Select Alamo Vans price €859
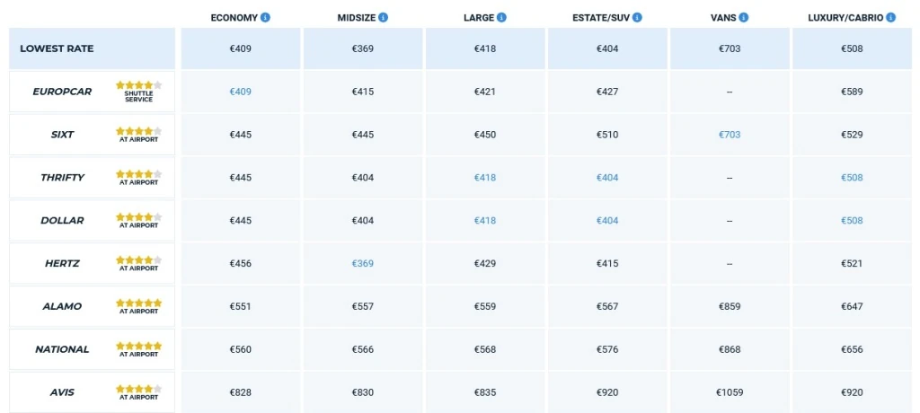 click(730, 307)
